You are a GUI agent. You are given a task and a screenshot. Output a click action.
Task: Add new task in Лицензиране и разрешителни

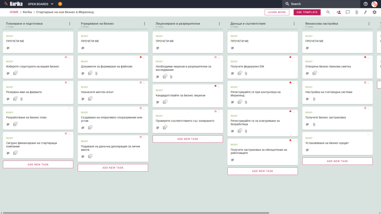[188, 139]
